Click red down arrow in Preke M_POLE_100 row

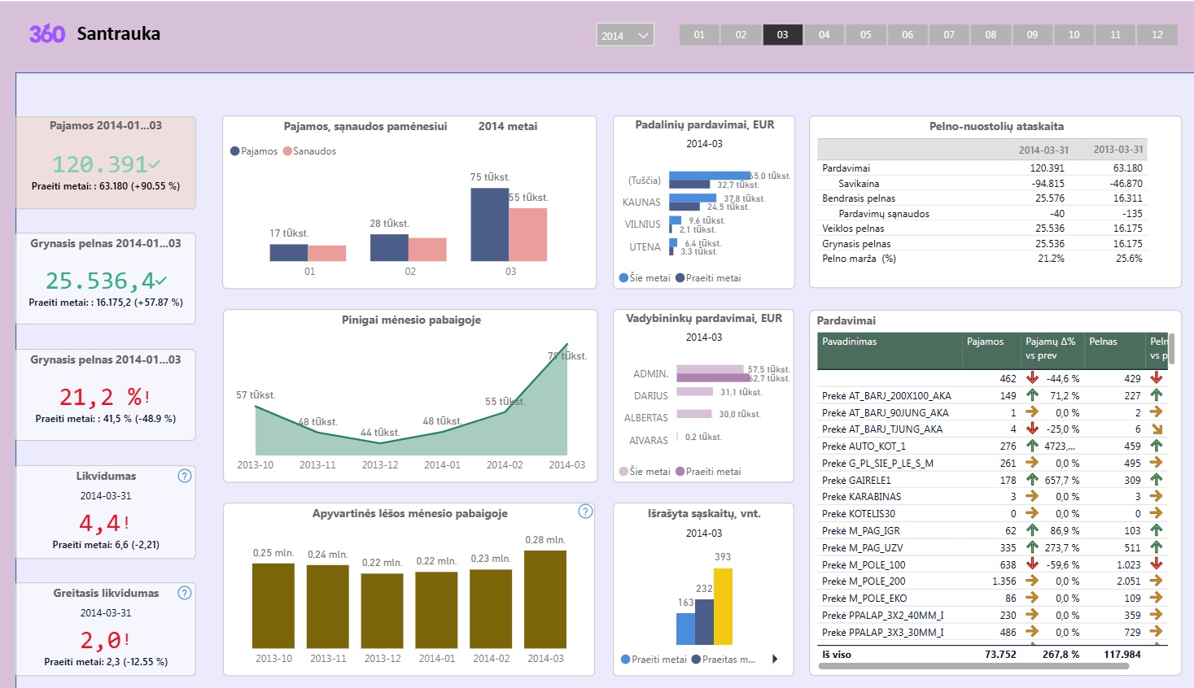1032,564
